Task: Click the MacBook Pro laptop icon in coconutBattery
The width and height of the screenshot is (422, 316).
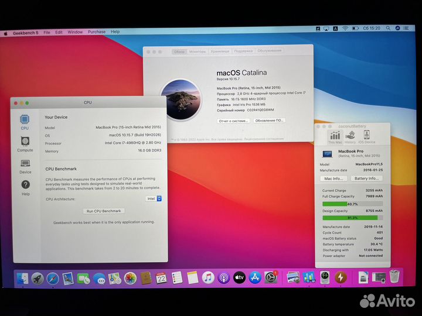Action: 327,154
